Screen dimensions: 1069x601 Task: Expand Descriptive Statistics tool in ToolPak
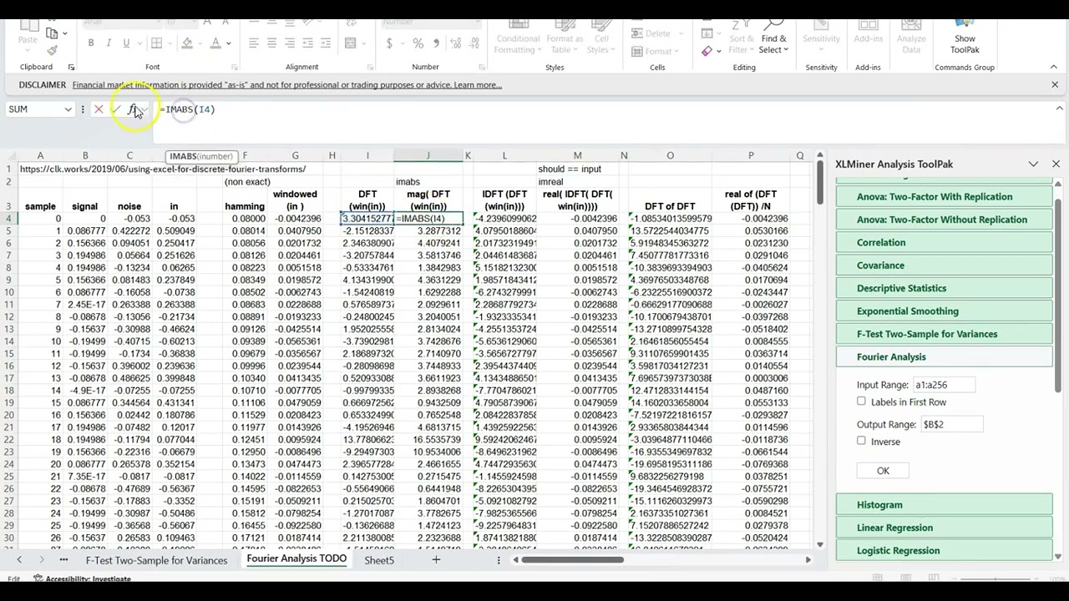[944, 288]
